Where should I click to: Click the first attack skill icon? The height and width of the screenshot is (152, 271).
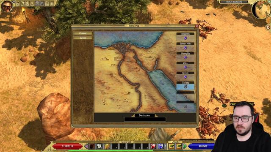[171, 146]
